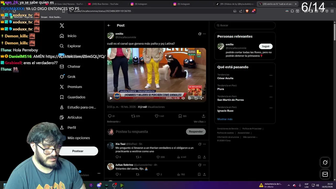The image size is (336, 189).
Task: Seek on the video progress bar
Action: (156, 93)
